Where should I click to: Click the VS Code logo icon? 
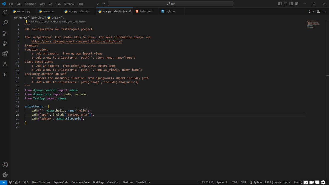[x=4, y=4]
